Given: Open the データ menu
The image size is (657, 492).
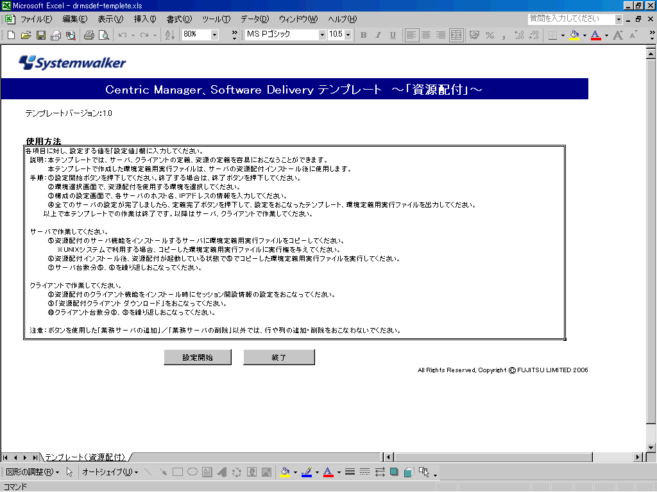Looking at the screenshot, I should tap(255, 19).
